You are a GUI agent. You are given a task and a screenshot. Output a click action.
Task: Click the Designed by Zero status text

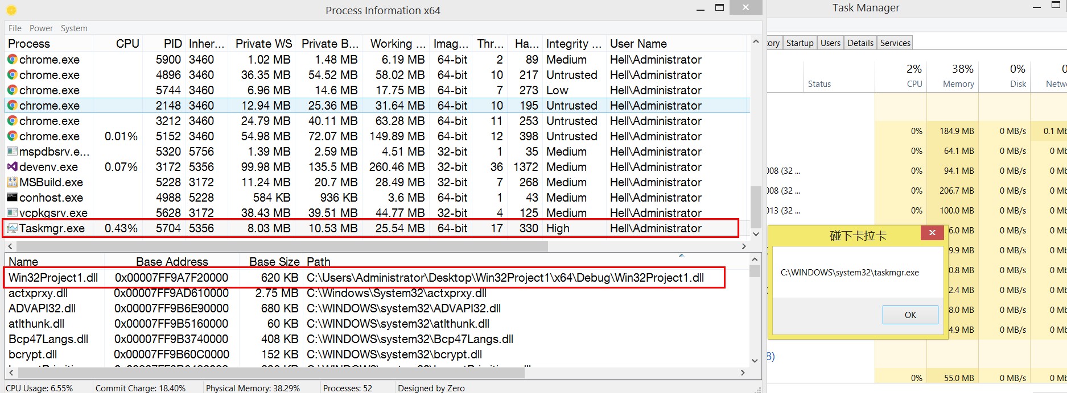(431, 388)
